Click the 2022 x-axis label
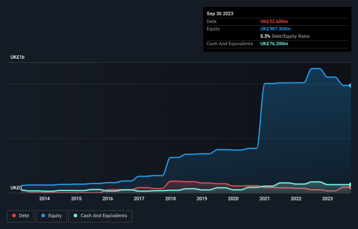The image size is (358, 229). [x=296, y=199]
